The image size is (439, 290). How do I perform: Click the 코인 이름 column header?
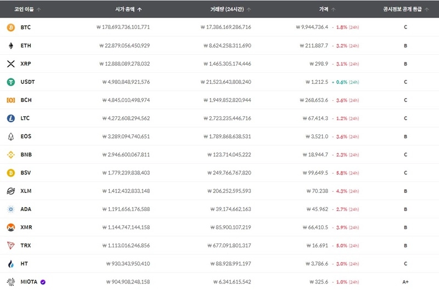point(24,9)
